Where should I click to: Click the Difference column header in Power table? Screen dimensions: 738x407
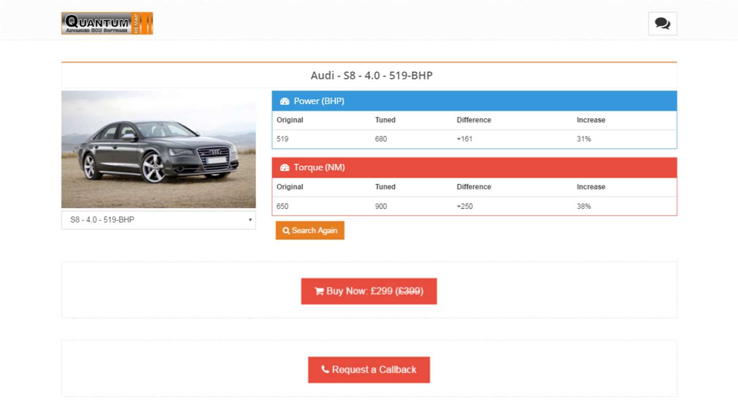474,120
